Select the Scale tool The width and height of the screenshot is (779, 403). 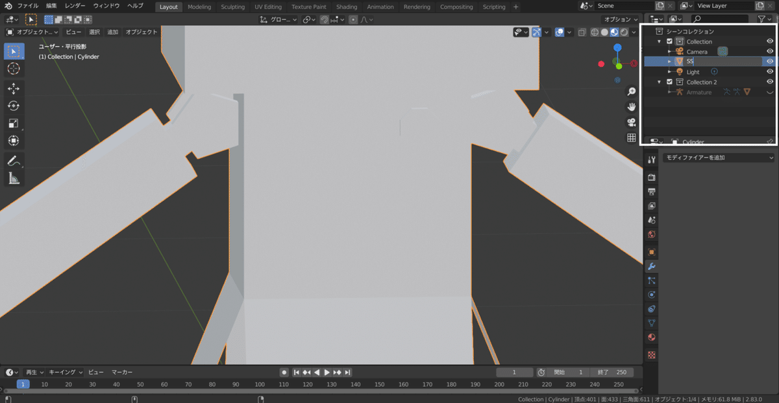click(14, 123)
